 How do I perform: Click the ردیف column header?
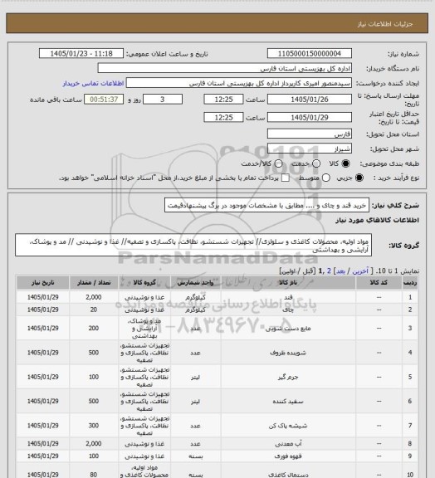[x=410, y=283]
